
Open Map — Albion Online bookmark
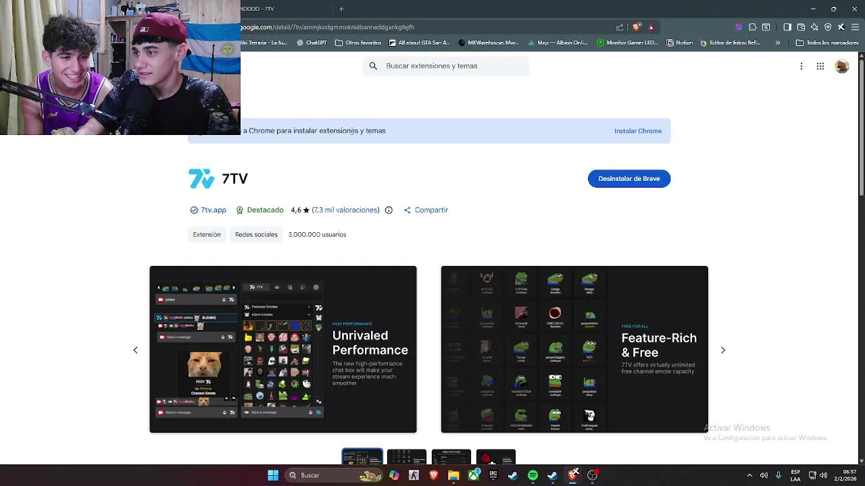click(558, 43)
